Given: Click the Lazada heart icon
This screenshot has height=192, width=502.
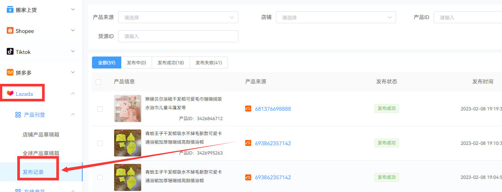Looking at the screenshot, I should click(x=10, y=94).
